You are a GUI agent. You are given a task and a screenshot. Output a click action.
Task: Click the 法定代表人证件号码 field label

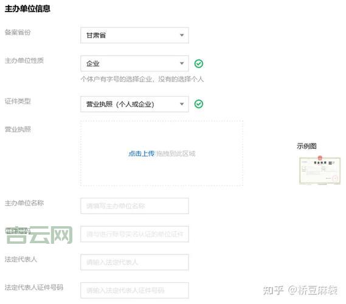34,288
